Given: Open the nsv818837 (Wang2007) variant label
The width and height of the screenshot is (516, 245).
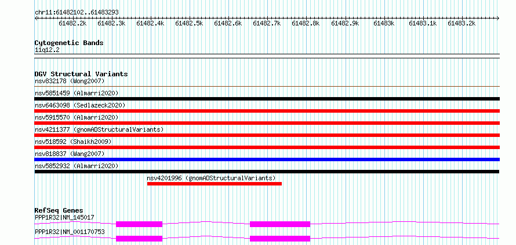Looking at the screenshot, I should [x=70, y=154].
